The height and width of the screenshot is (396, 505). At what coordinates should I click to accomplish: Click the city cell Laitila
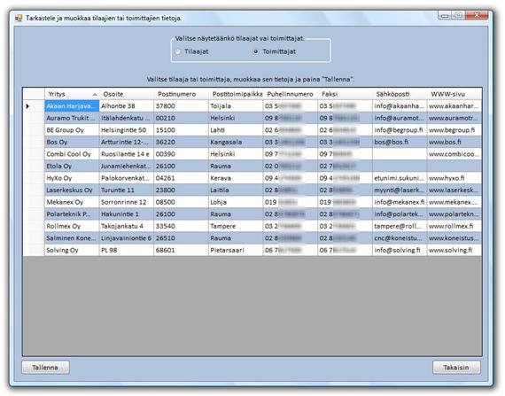[236, 190]
